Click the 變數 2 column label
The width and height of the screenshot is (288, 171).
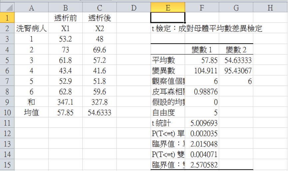click(236, 50)
